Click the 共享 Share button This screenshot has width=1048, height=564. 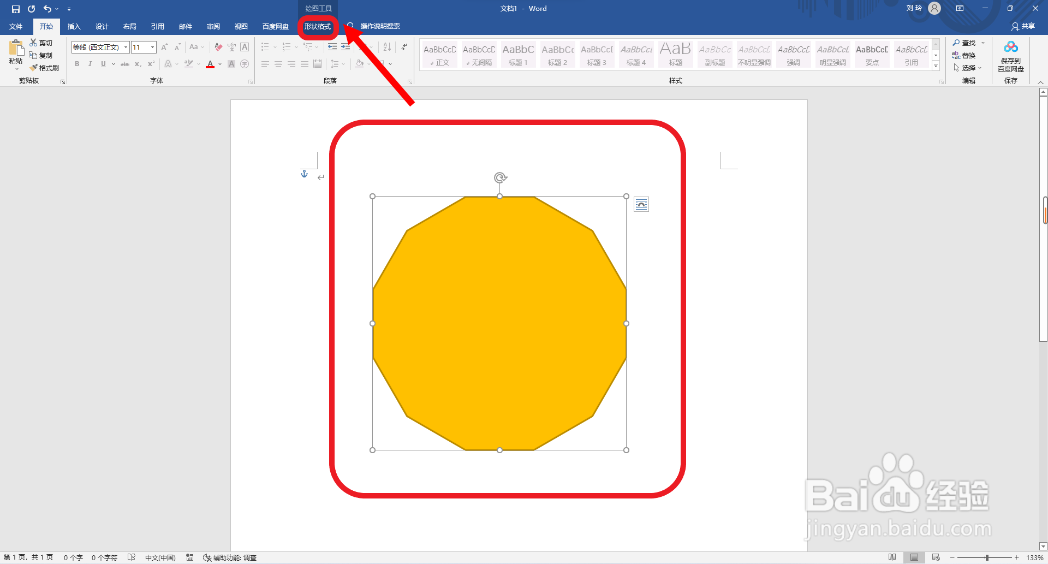(x=1023, y=26)
